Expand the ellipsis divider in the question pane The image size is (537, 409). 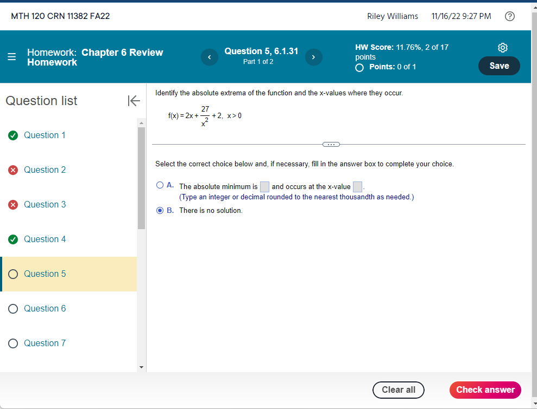tap(331, 144)
